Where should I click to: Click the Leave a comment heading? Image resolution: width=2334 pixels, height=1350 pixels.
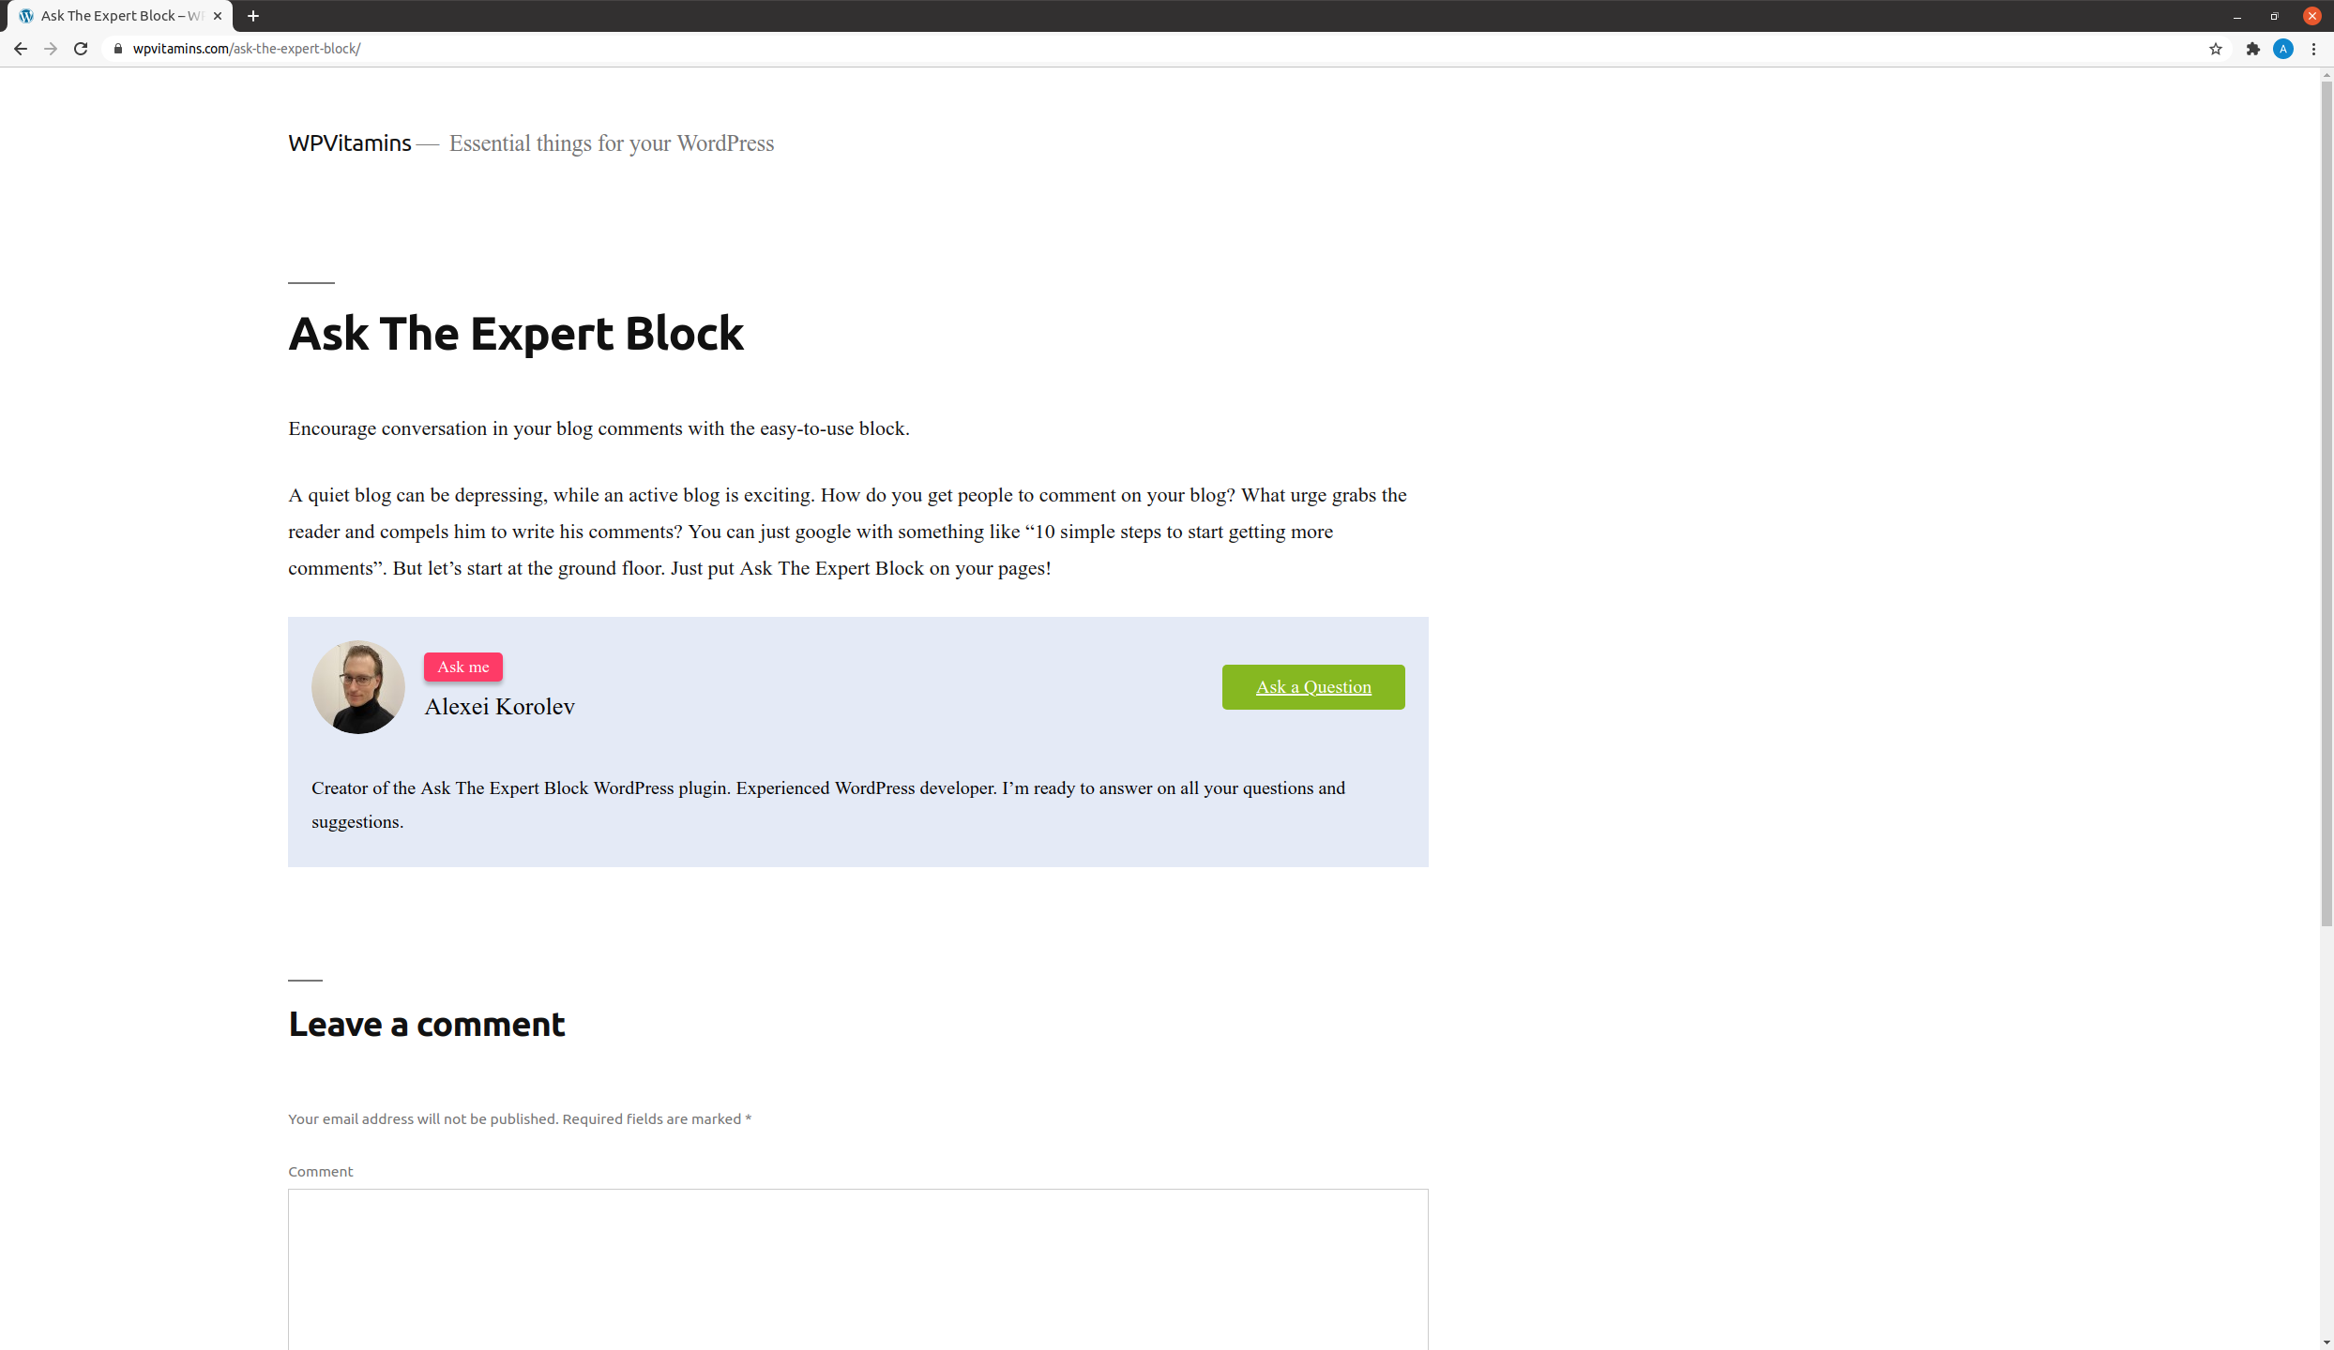click(x=427, y=1025)
